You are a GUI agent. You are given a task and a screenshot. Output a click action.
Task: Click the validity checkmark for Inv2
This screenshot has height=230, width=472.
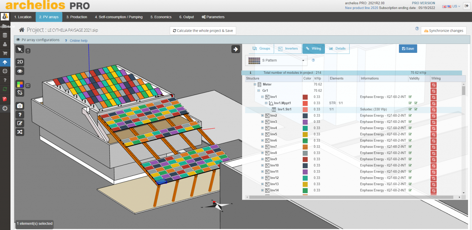tap(410, 115)
